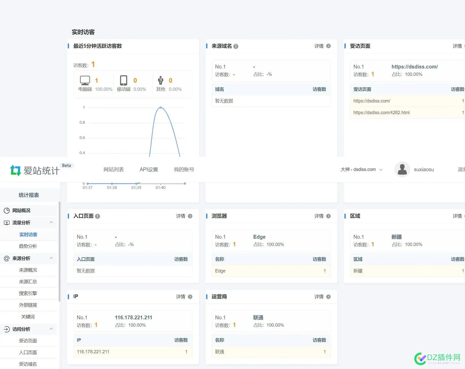Viewport: 465px width, 369px height.
Task: Click info icon next to 来源域名
Action: 236,46
